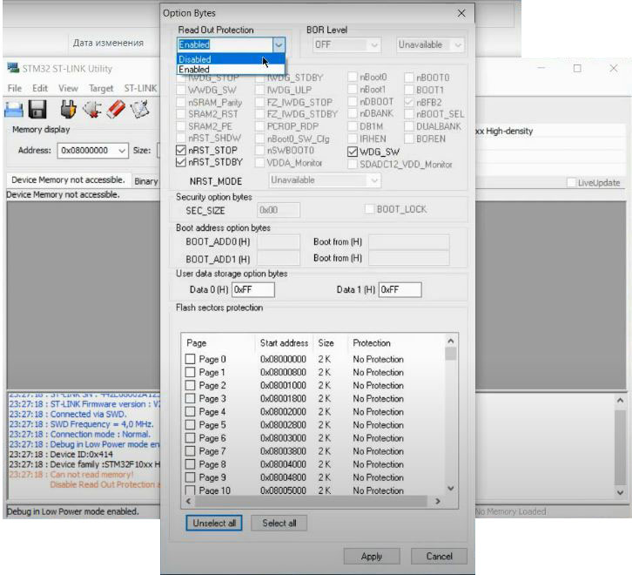Image resolution: width=632 pixels, height=575 pixels.
Task: Close the Option Bytes dialog with X
Action: (x=461, y=13)
